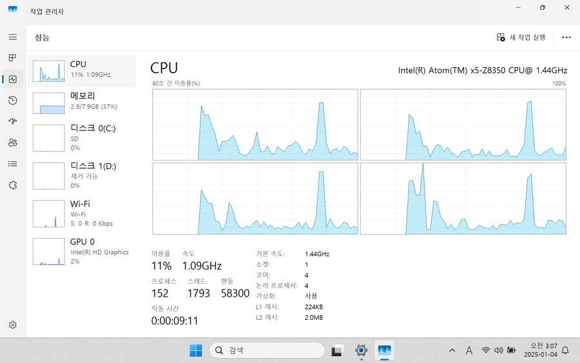Select the Performance page icon

12,79
